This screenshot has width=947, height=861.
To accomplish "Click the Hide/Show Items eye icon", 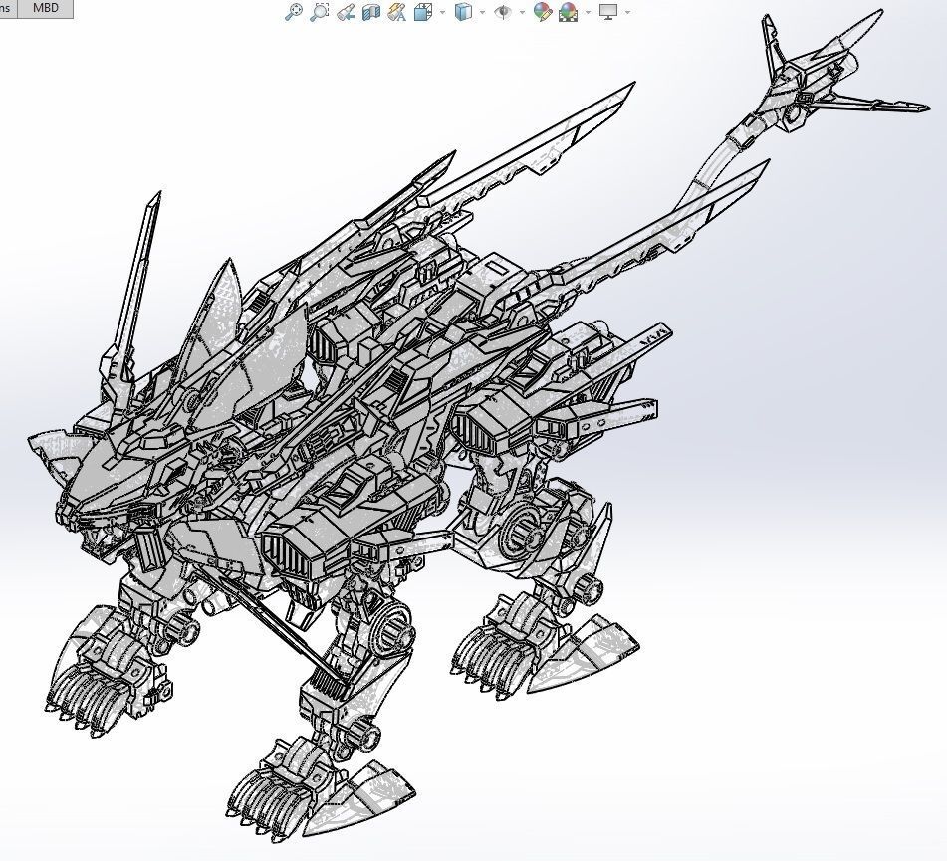I will (x=502, y=12).
